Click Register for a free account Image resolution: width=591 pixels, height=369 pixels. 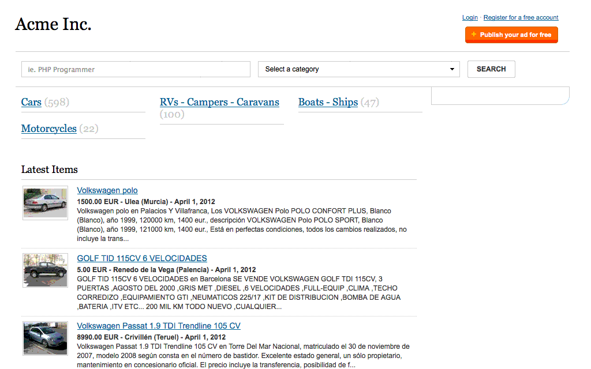pyautogui.click(x=521, y=17)
